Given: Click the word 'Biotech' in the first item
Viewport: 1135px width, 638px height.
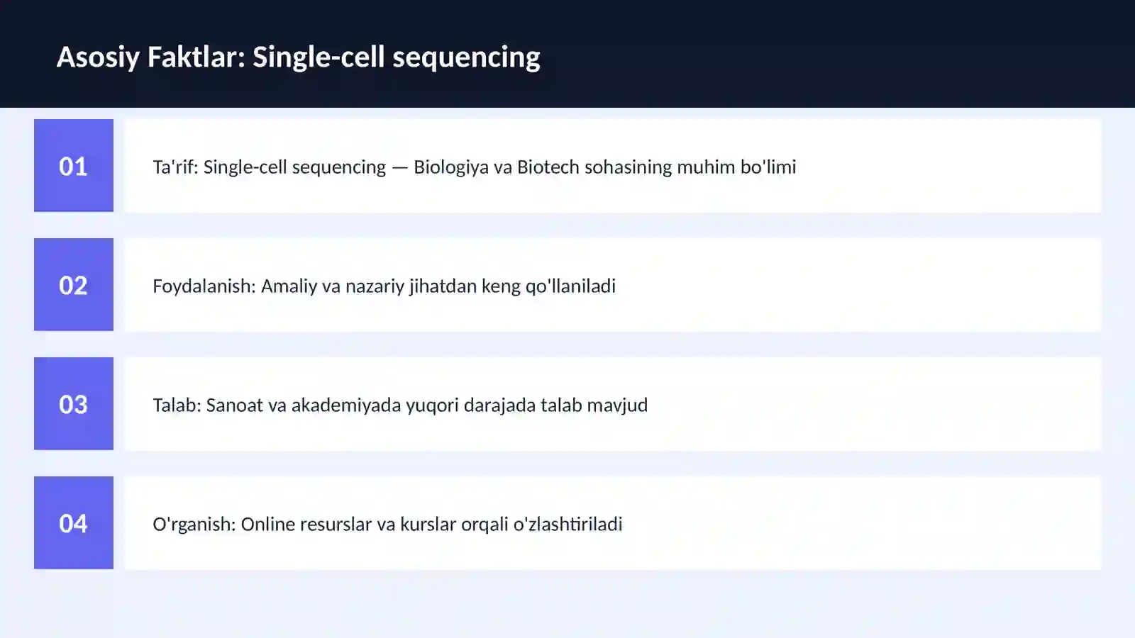Looking at the screenshot, I should pos(548,167).
